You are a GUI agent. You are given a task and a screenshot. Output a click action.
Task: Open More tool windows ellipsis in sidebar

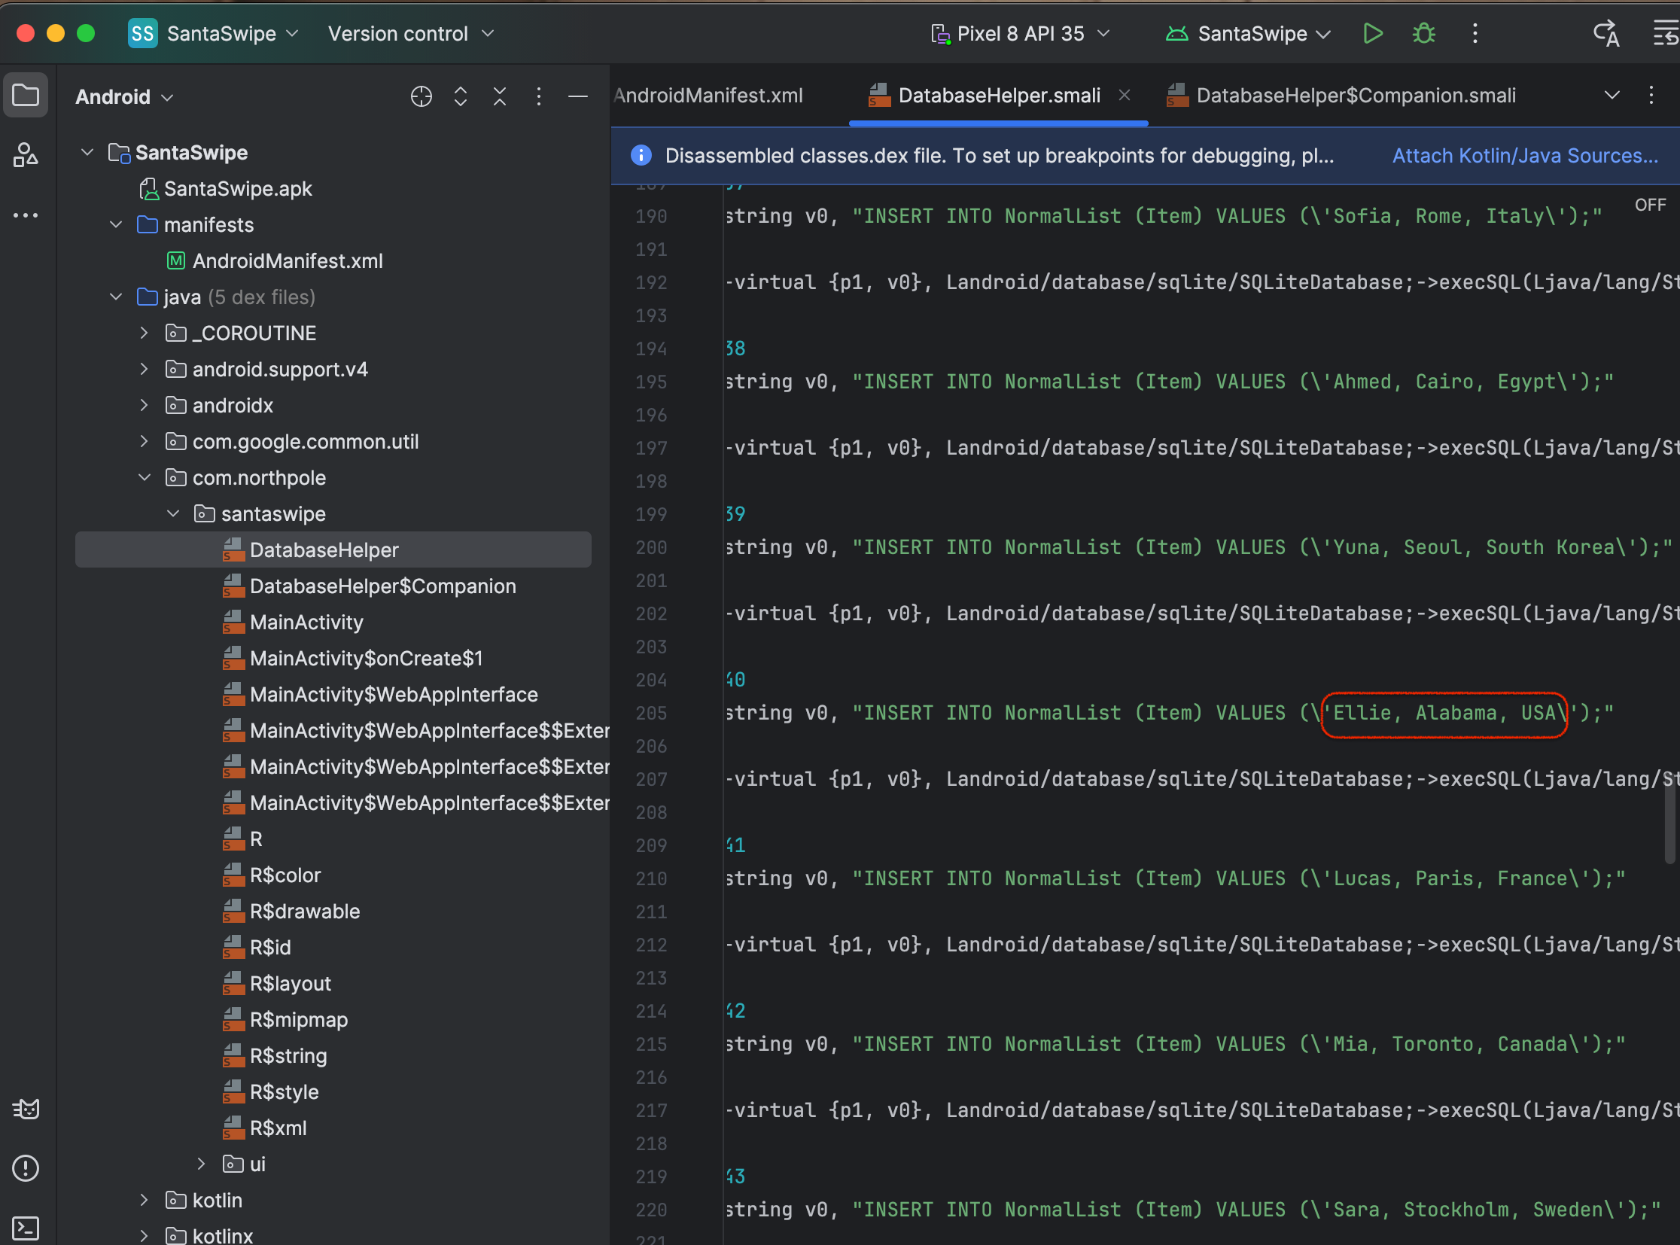[x=26, y=215]
